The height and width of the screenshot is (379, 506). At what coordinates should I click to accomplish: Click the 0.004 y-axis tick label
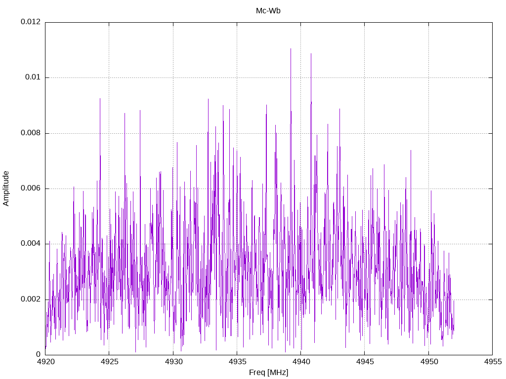click(31, 243)
